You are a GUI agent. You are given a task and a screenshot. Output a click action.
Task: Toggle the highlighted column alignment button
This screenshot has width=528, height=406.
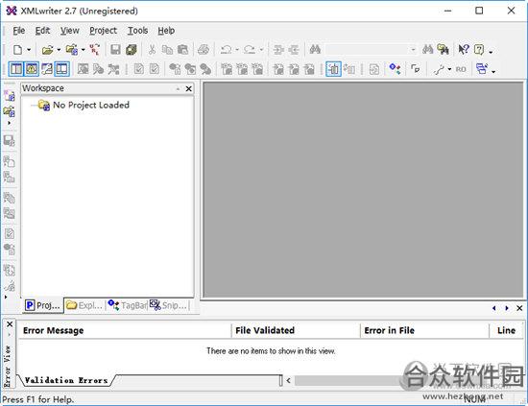(333, 69)
